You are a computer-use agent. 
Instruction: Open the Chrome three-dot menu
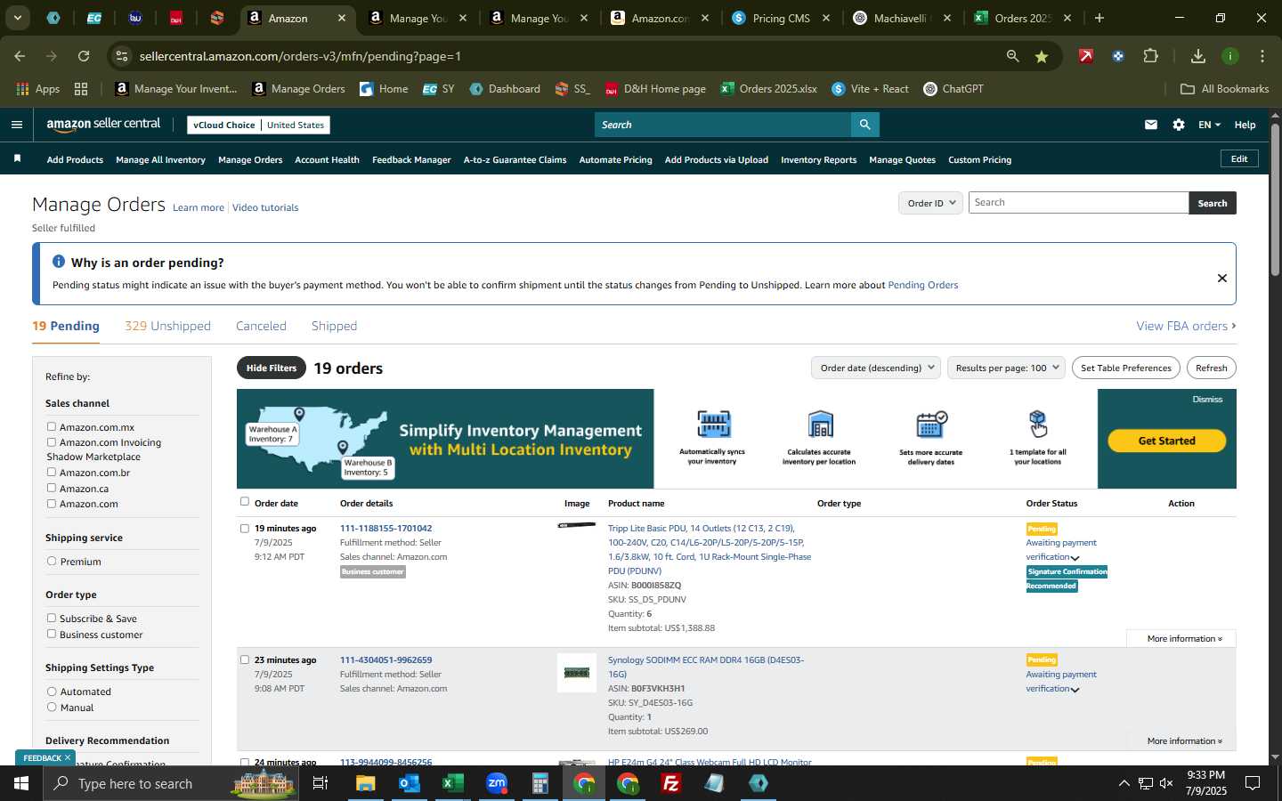pos(1262,56)
